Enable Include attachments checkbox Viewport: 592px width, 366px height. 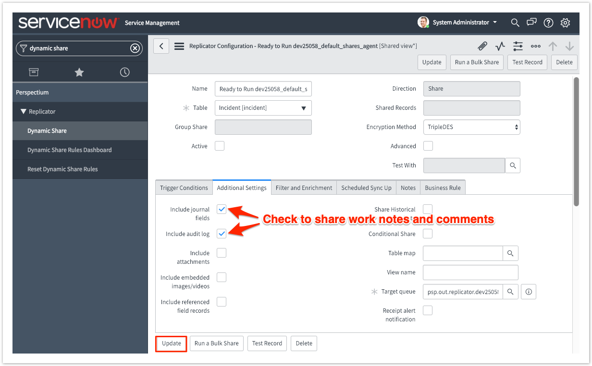222,253
